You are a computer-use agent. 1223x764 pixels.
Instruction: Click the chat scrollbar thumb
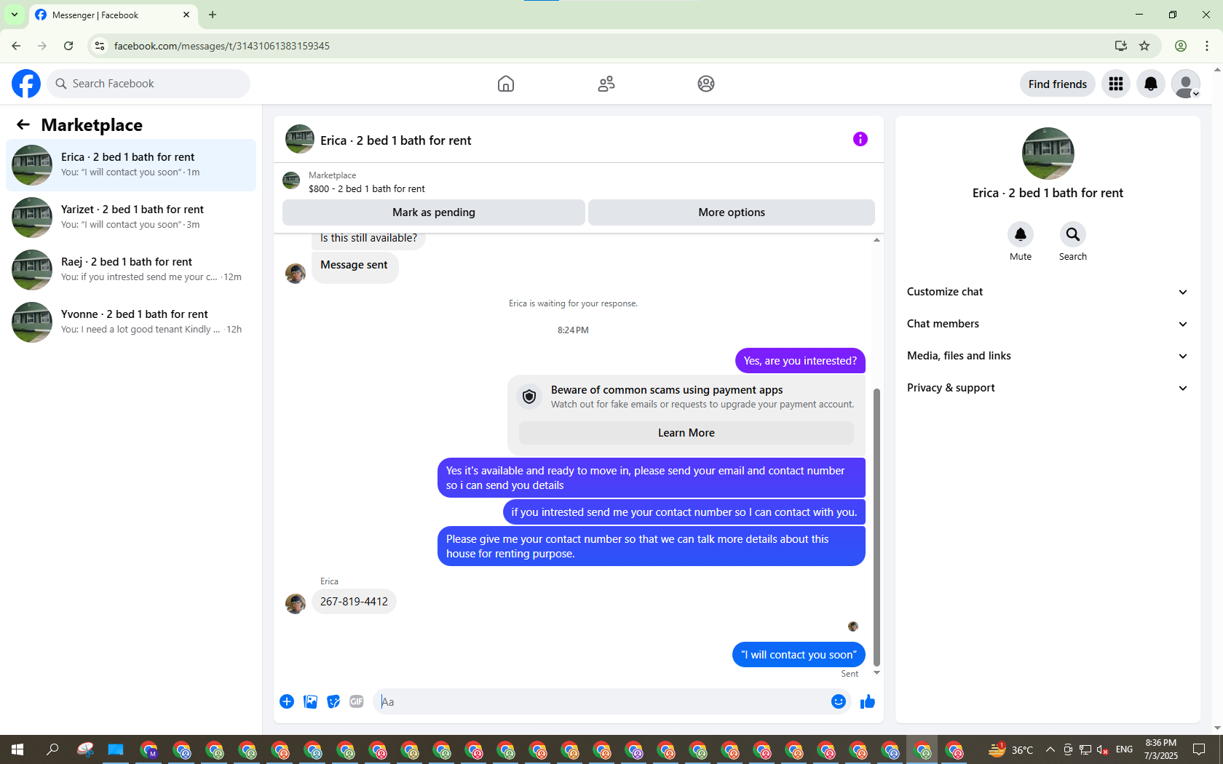click(x=876, y=528)
